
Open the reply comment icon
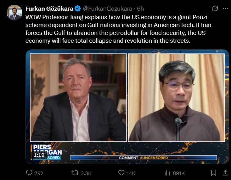[x=29, y=173]
